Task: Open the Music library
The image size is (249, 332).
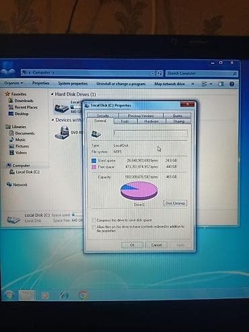Action: [x=20, y=139]
